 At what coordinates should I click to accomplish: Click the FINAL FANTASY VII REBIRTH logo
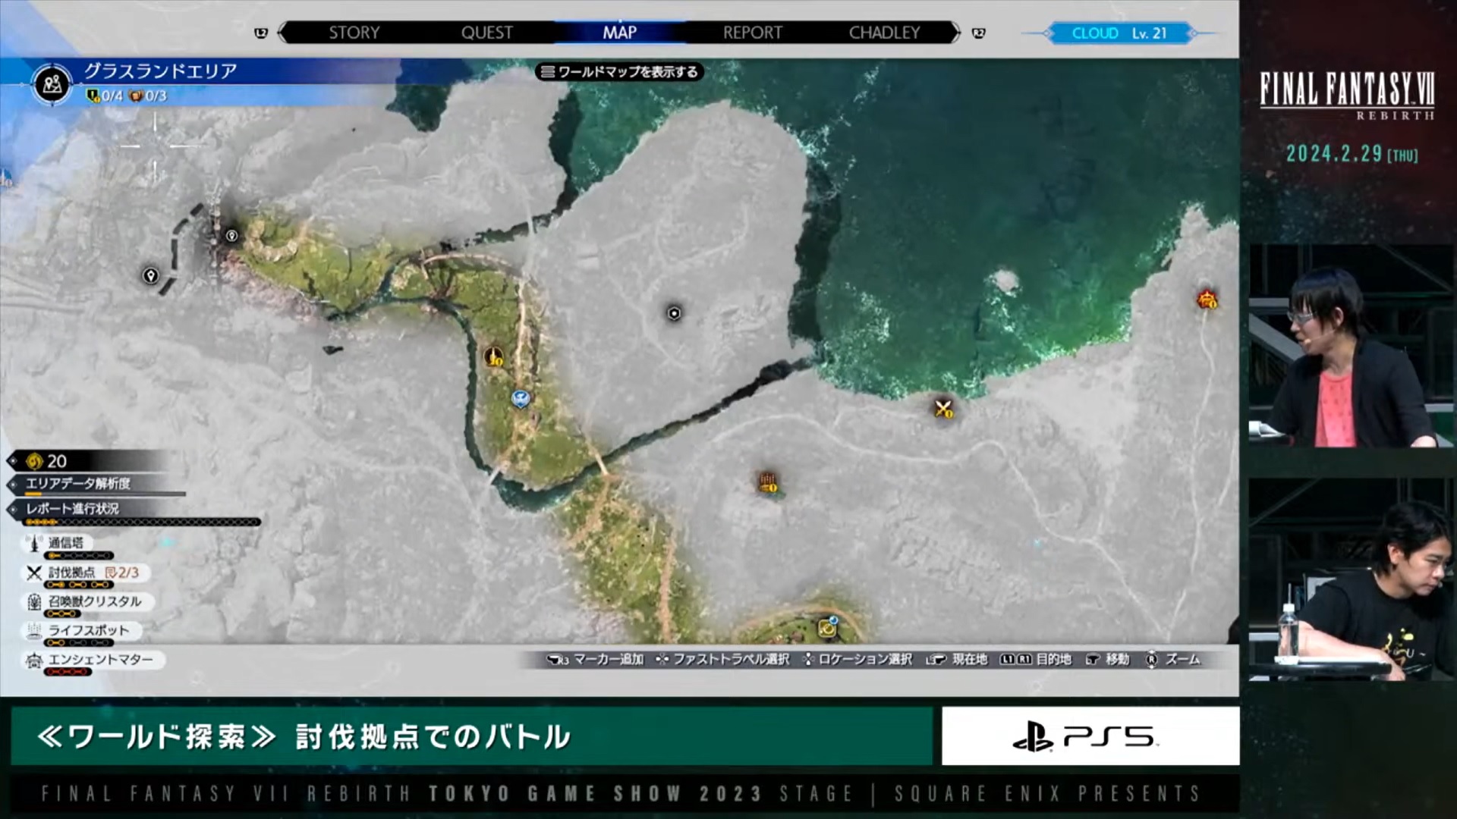coord(1347,96)
